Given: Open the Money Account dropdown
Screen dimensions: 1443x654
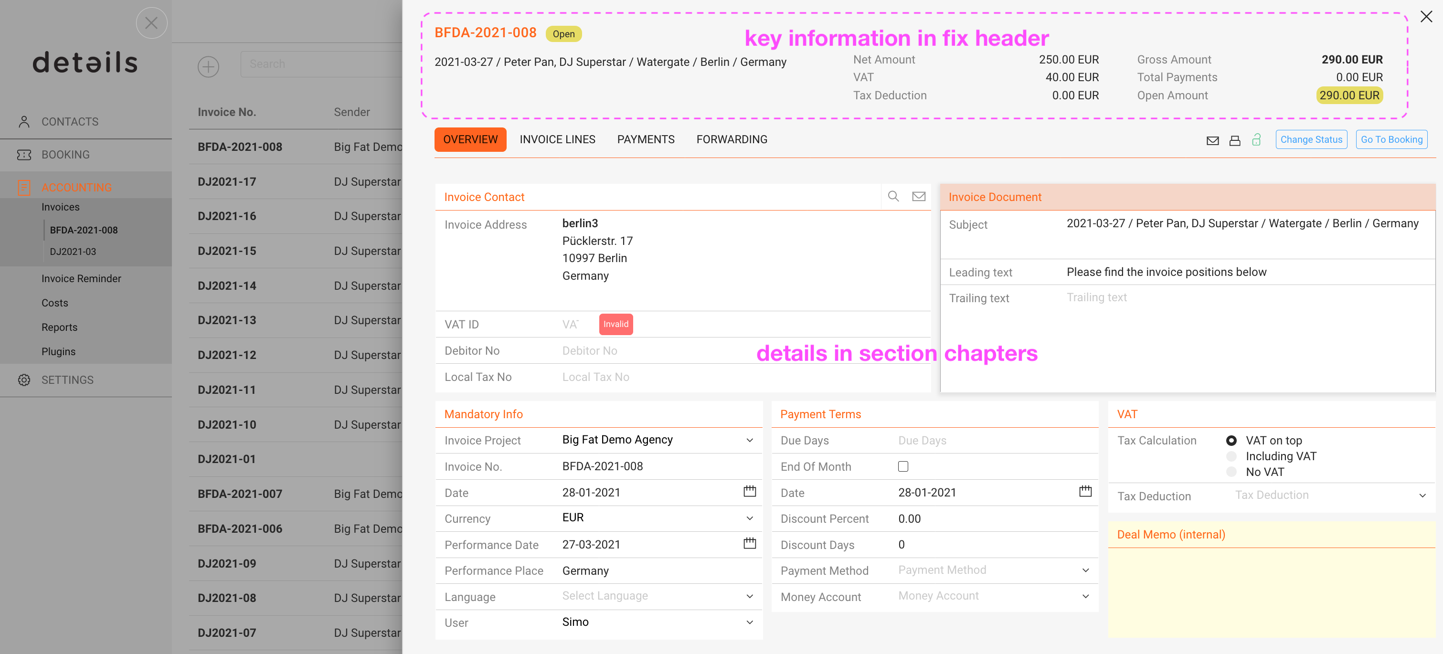Looking at the screenshot, I should [1085, 596].
